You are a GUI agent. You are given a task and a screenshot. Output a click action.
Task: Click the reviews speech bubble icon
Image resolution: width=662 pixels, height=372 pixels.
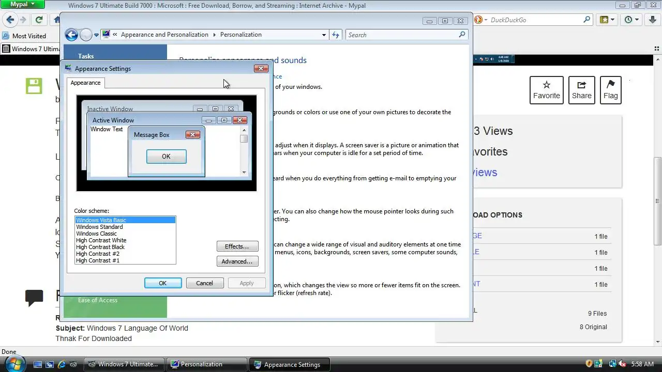click(x=34, y=298)
